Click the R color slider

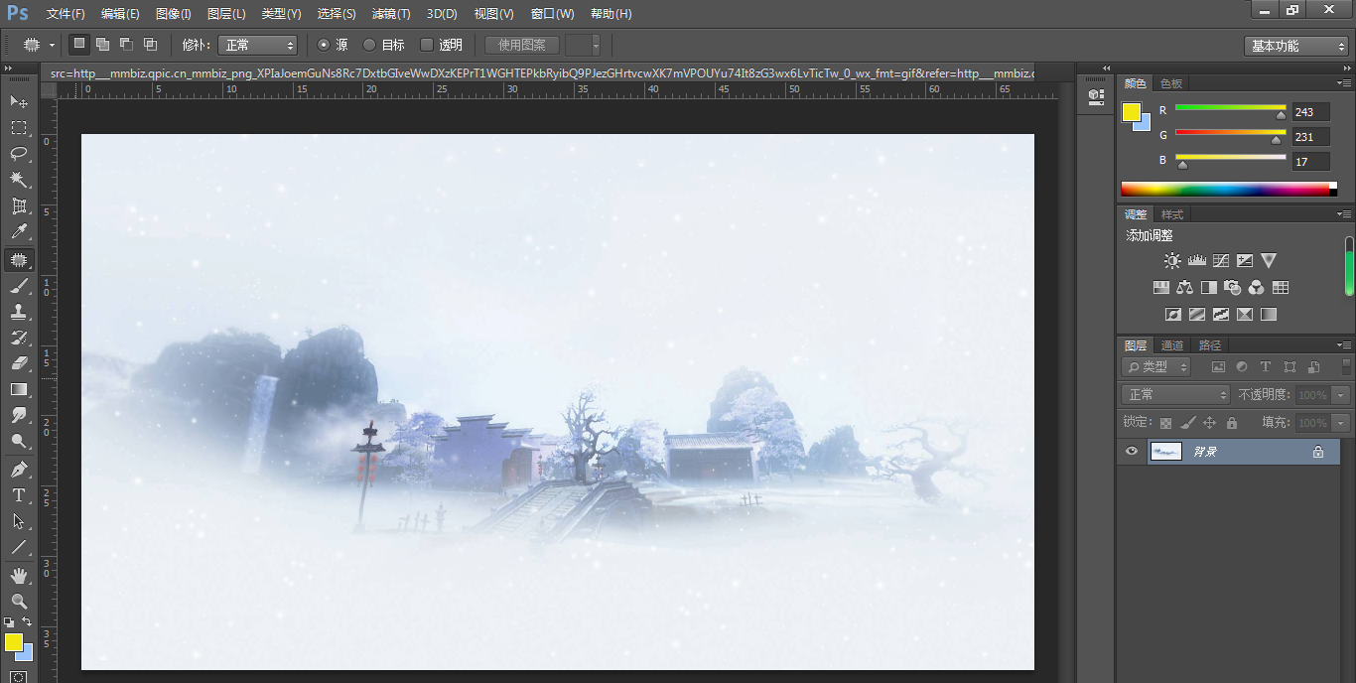(x=1230, y=108)
